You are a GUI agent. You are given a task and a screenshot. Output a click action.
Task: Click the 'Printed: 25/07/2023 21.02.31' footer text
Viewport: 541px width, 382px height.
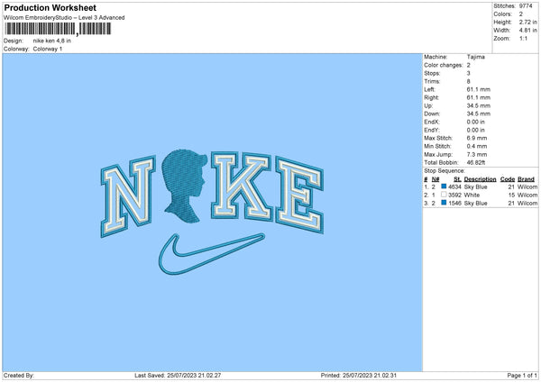point(359,376)
